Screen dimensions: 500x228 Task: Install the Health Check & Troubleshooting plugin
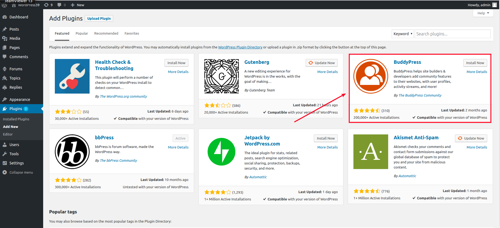(176, 63)
